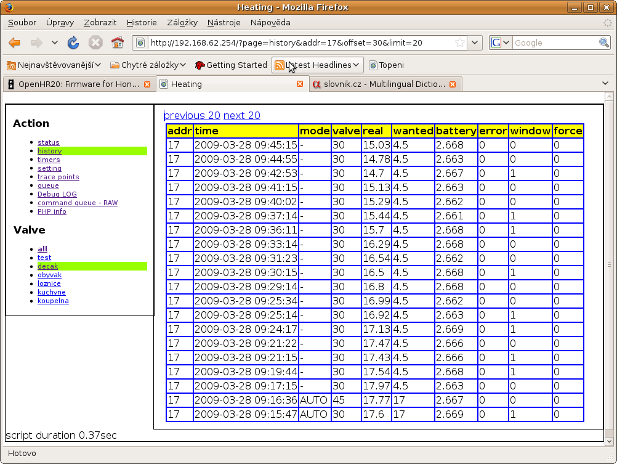Open the Latest Headlines feed bookmark

pos(317,65)
